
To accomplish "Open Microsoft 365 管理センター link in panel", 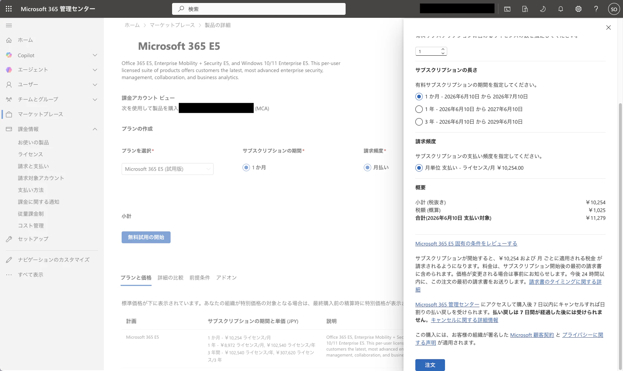I will 447,305.
